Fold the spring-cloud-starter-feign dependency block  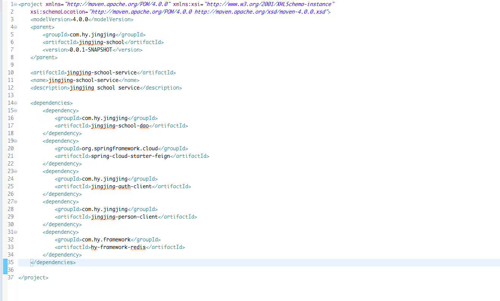(16, 141)
